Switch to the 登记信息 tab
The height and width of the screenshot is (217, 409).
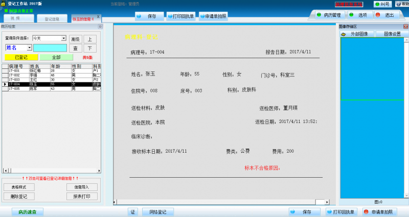[x=52, y=19]
